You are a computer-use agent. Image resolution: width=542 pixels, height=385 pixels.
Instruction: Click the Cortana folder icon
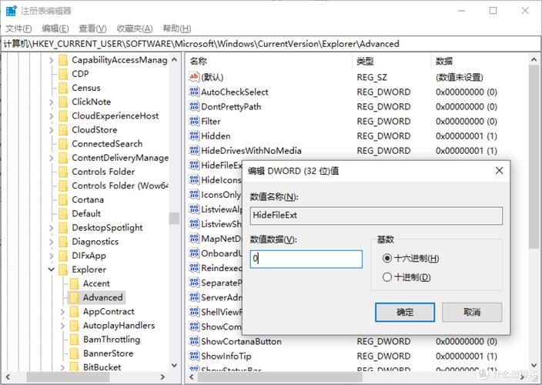(x=63, y=199)
